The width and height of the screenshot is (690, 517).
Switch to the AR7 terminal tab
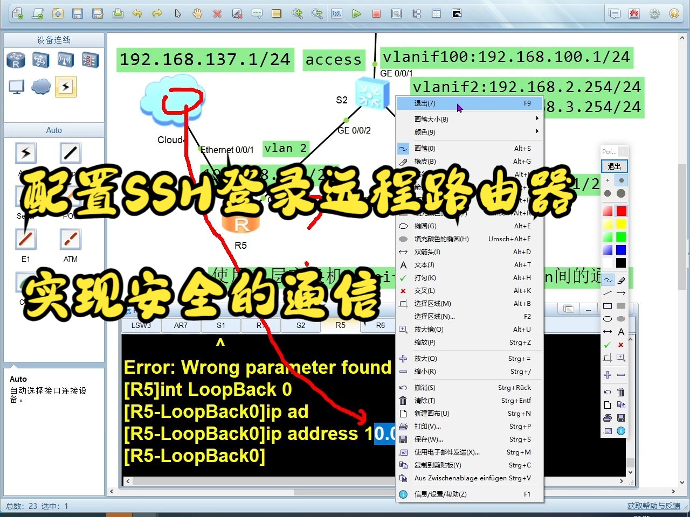click(x=181, y=325)
